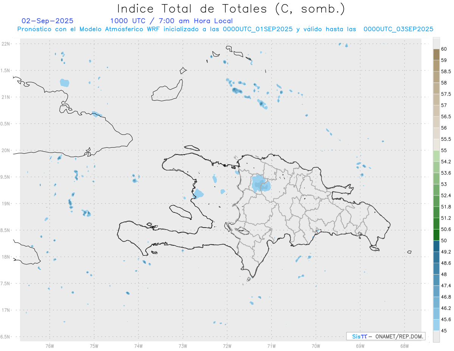Image resolution: width=454 pixels, height=351 pixels.
Task: Pick the dark green swatch between 50 and 50.6
Action: (436, 235)
